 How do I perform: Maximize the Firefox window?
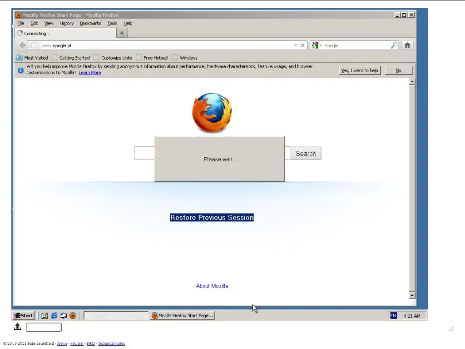click(x=404, y=15)
